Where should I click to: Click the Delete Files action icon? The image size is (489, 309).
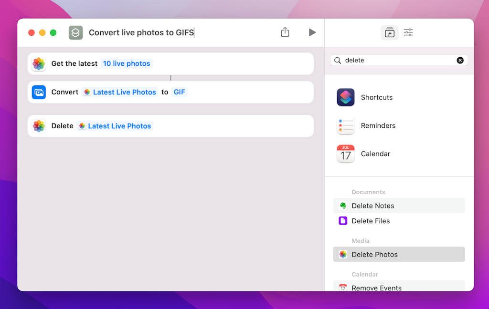point(342,221)
